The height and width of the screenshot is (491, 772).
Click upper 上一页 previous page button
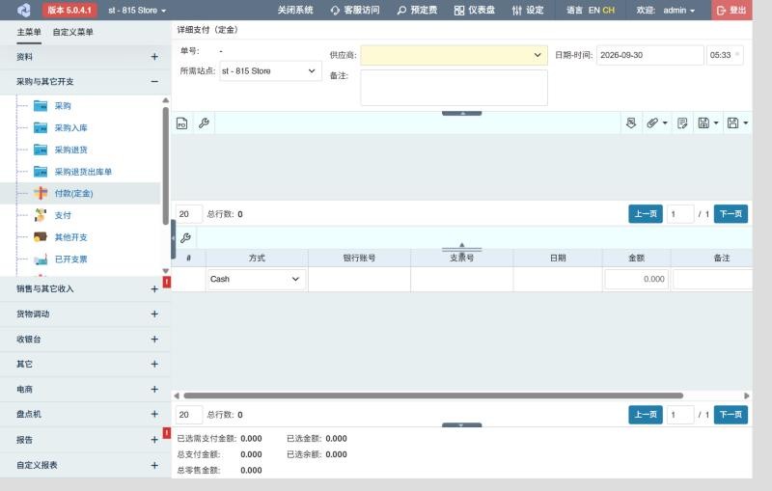(646, 214)
